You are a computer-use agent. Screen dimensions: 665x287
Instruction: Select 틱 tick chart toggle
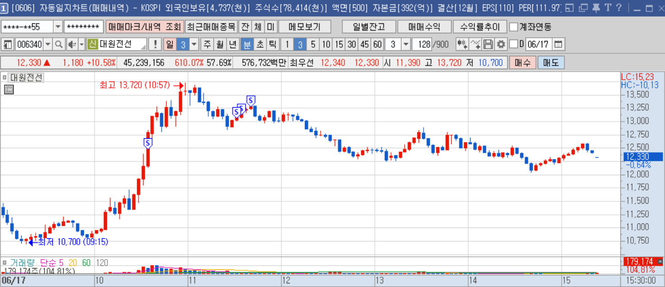(272, 44)
